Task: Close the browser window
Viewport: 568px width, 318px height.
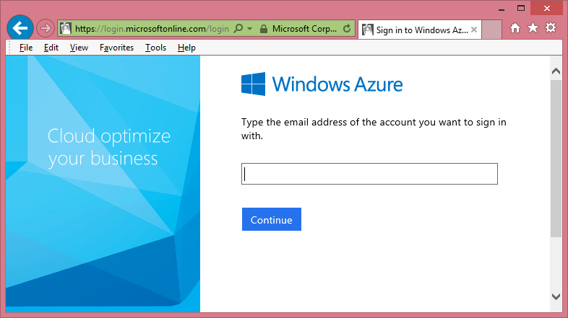Action: (547, 9)
